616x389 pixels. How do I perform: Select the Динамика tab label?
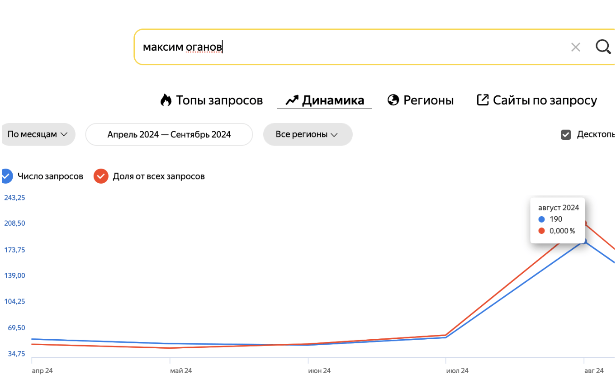333,100
